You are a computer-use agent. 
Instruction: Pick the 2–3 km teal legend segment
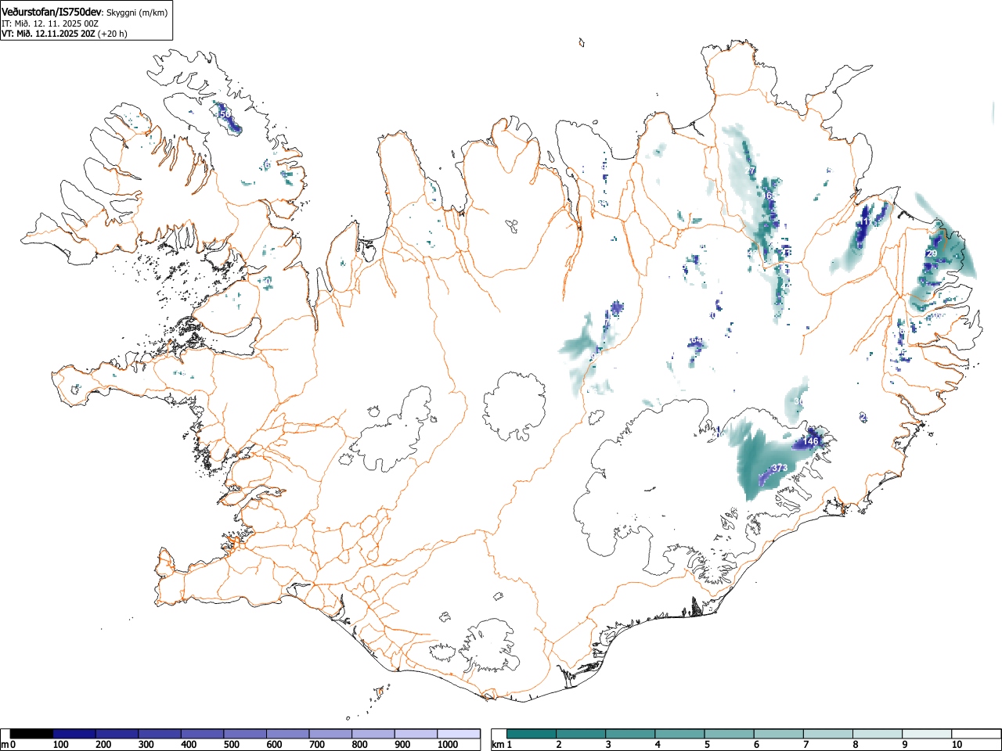point(582,734)
